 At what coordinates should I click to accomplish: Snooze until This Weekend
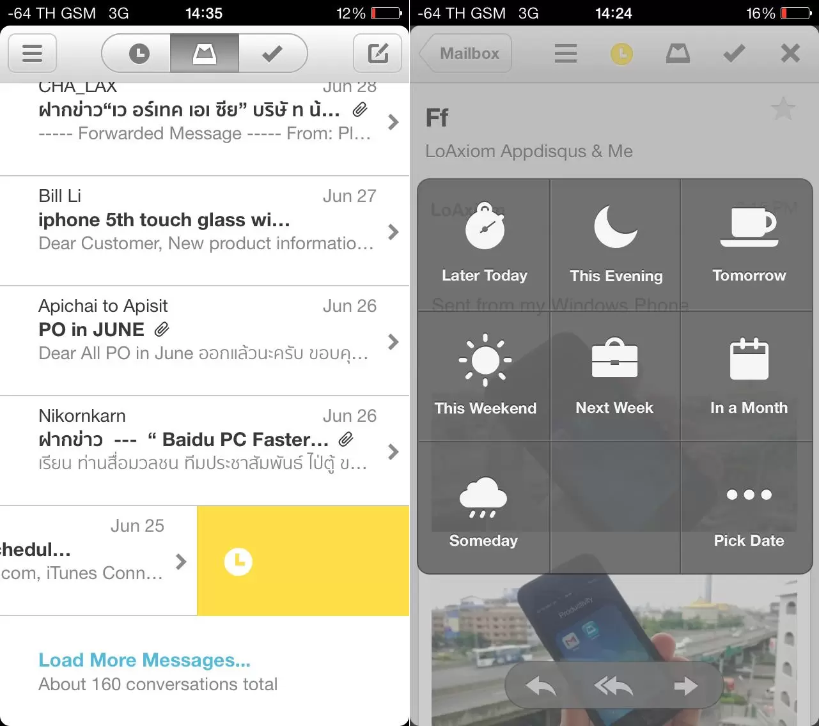pos(484,376)
